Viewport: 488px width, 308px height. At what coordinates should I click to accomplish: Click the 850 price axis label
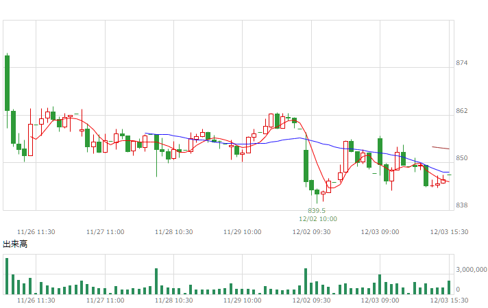point(461,158)
